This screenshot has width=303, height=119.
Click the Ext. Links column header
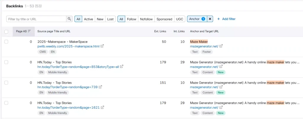coord(160,31)
